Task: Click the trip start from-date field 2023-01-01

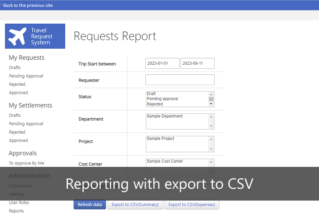Action: tap(162, 63)
